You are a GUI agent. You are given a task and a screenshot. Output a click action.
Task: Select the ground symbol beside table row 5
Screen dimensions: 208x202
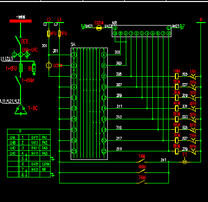[x=53, y=159]
